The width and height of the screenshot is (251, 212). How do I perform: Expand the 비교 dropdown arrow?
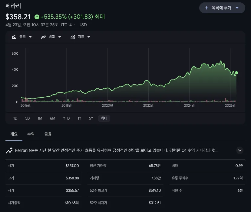coord(60,37)
